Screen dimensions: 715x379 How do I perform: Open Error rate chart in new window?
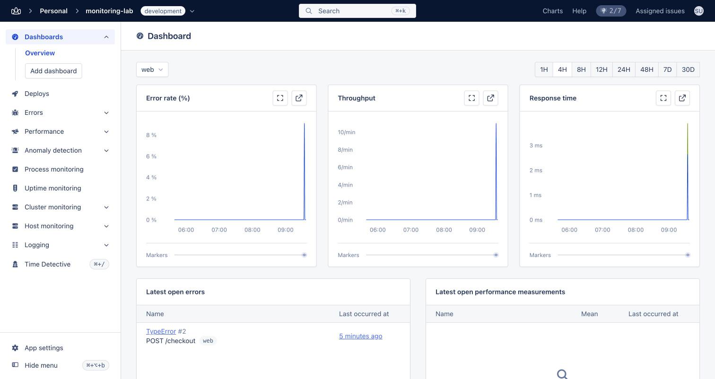click(x=299, y=98)
